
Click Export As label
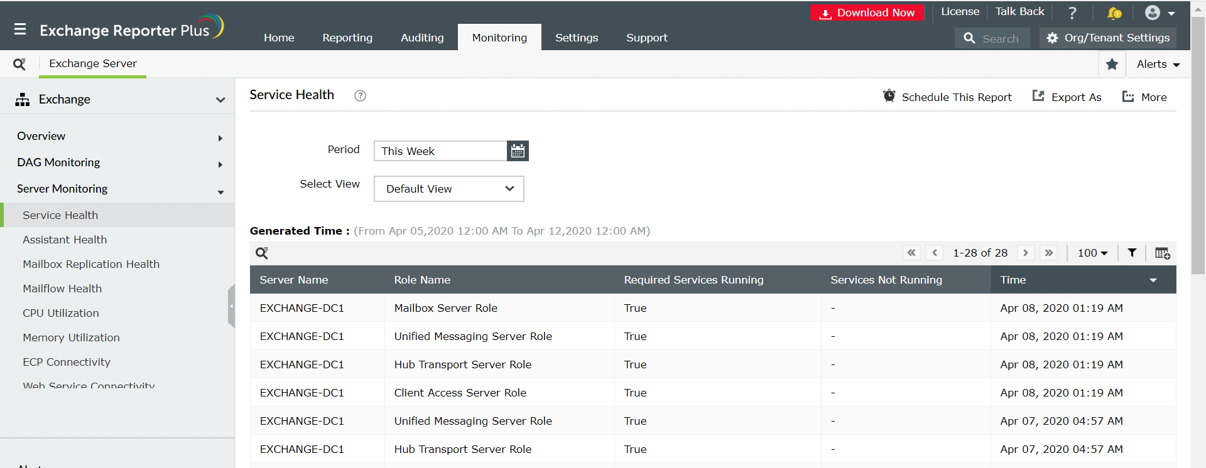[1076, 97]
